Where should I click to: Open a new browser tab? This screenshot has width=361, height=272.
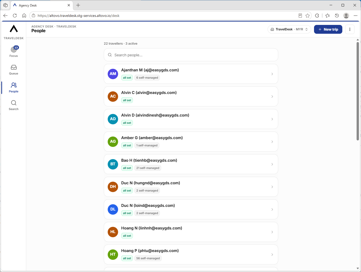tap(78, 5)
